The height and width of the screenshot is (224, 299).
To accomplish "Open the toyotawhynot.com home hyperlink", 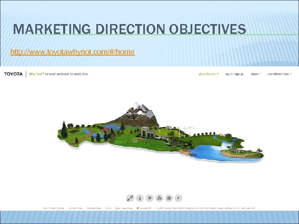I will [x=72, y=52].
